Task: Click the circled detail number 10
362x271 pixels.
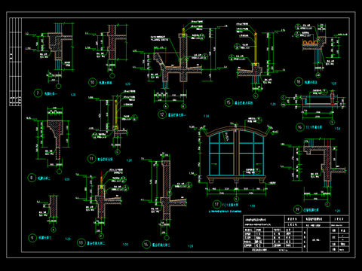Action: click(x=93, y=82)
